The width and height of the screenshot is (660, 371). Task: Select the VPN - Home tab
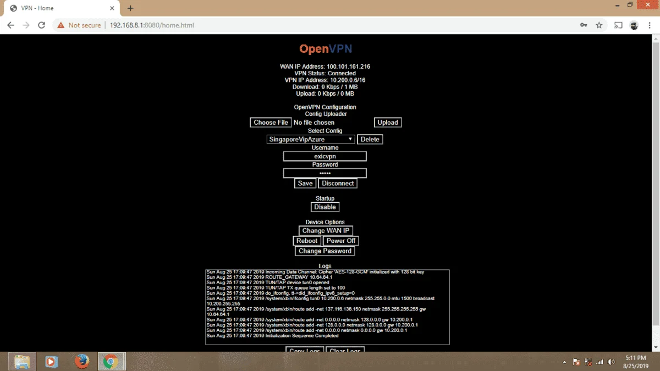tap(61, 8)
